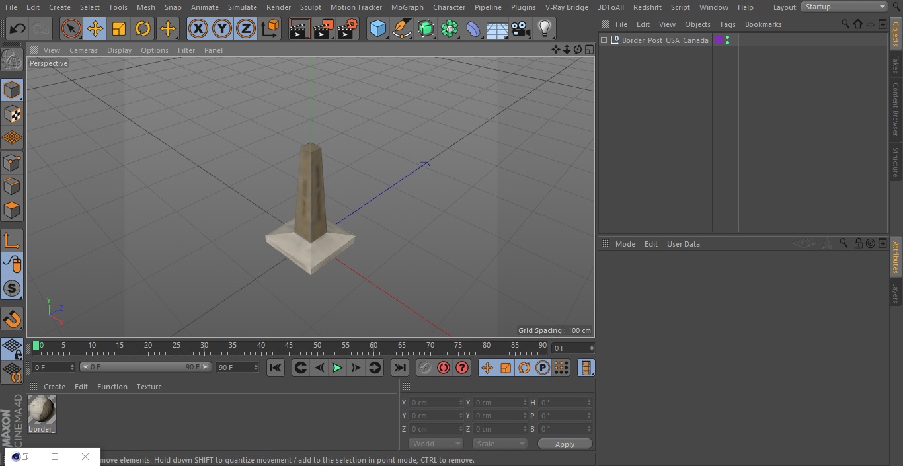Open the V-Ray Bridge menu

coord(567,7)
